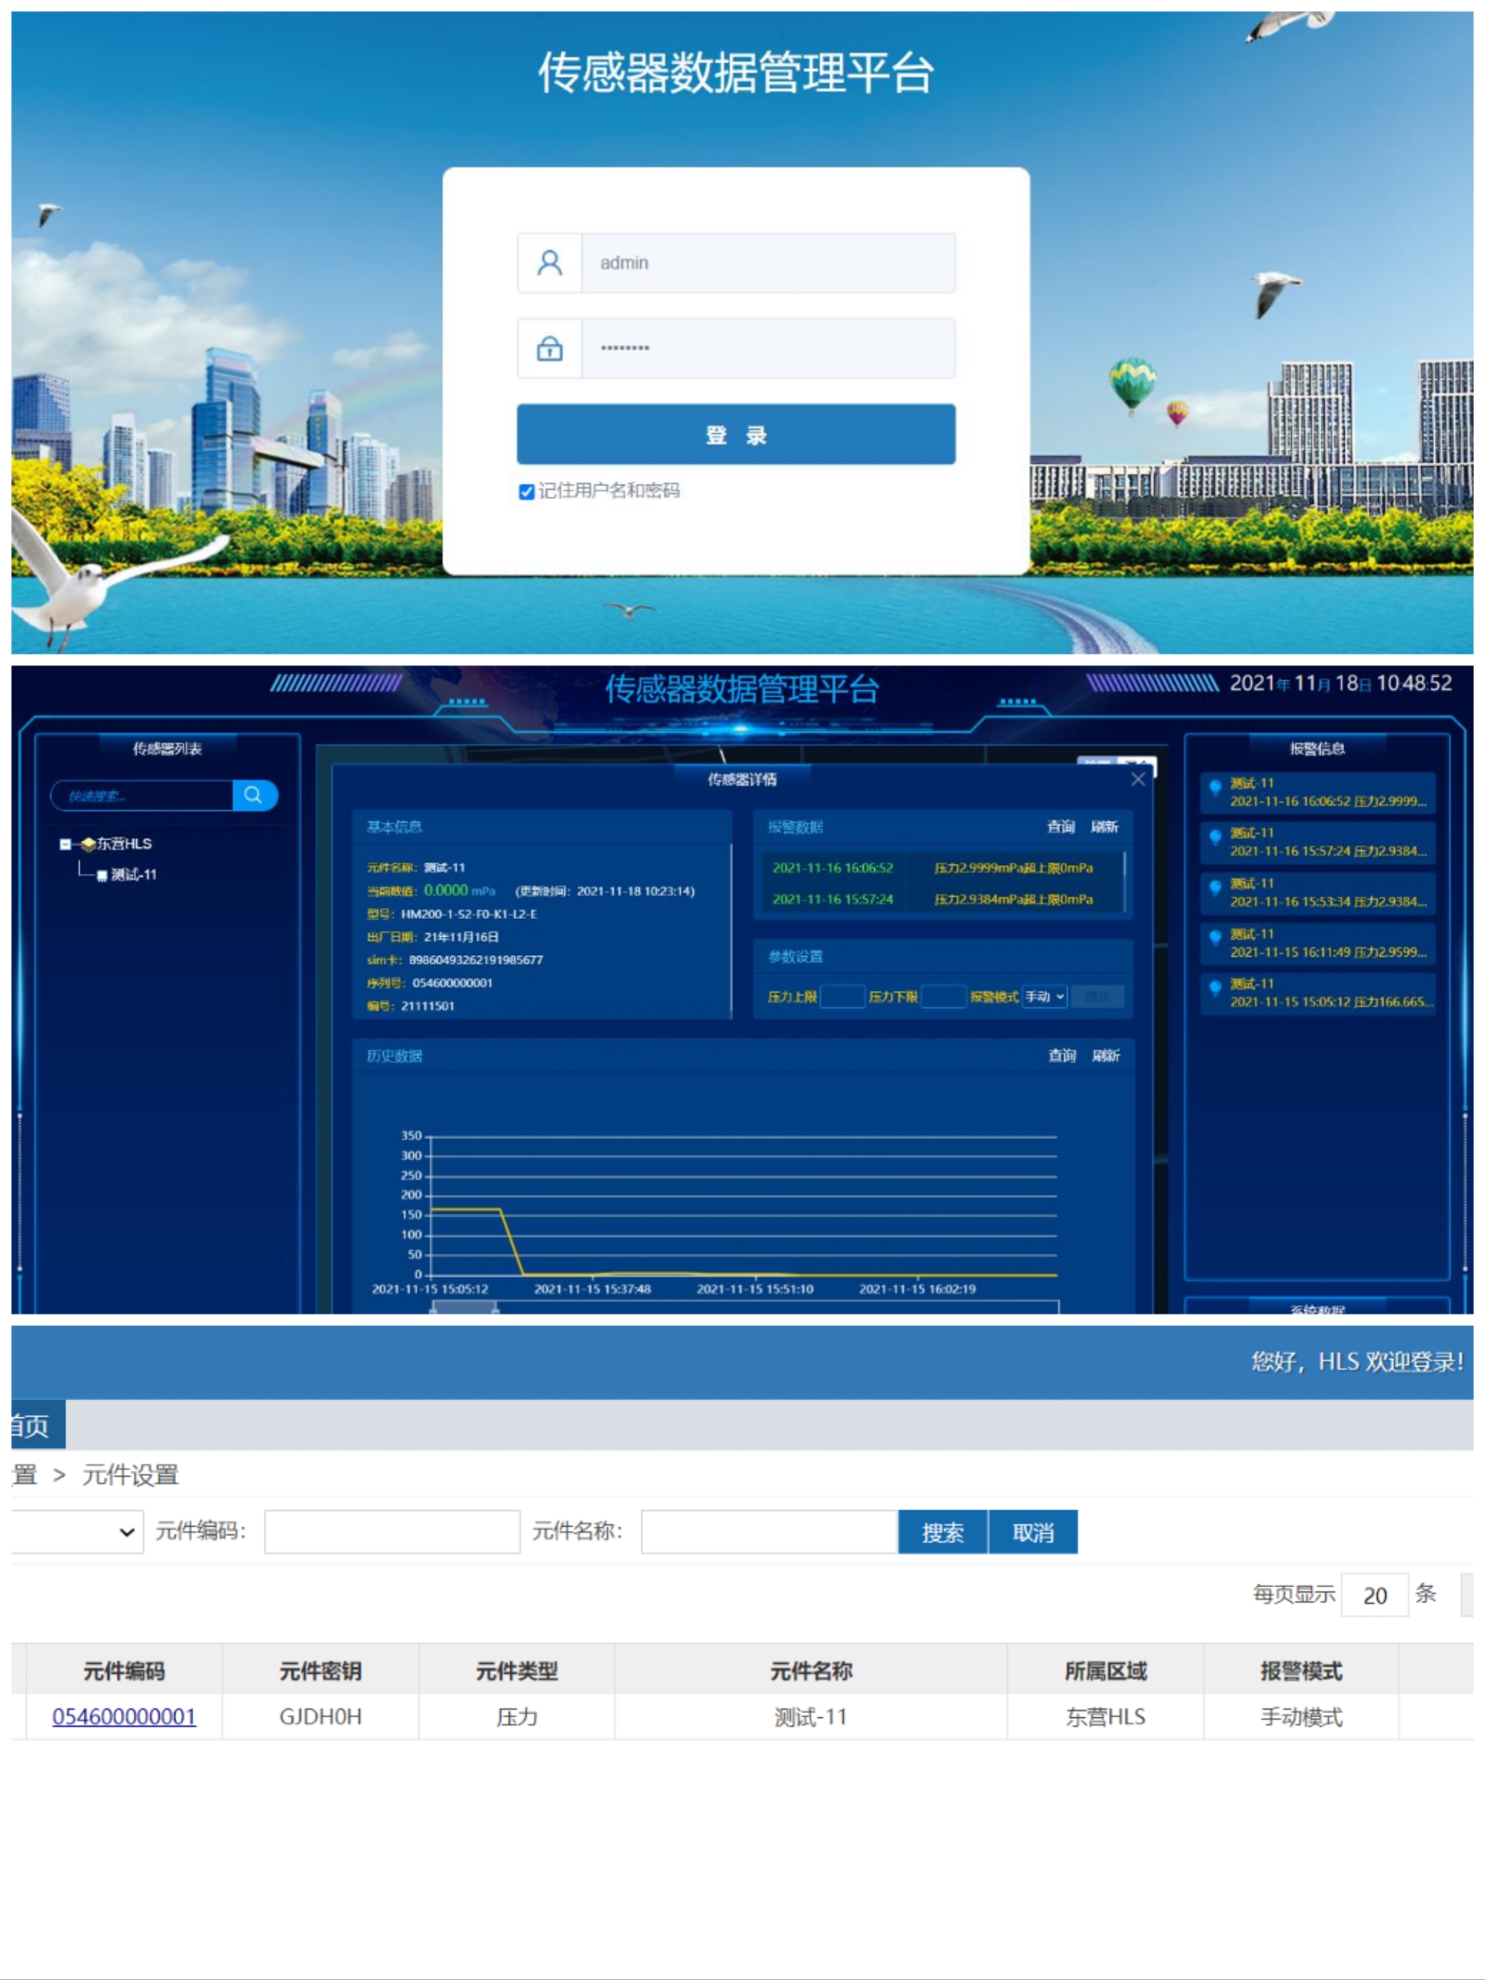Image resolution: width=1485 pixels, height=1980 pixels.
Task: Toggle 记住用户名和密码 checkbox
Action: coord(527,492)
